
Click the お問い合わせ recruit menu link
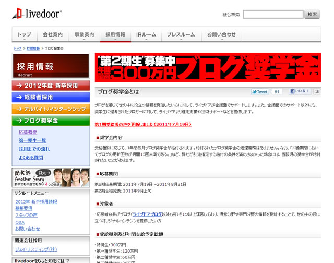pyautogui.click(x=28, y=229)
